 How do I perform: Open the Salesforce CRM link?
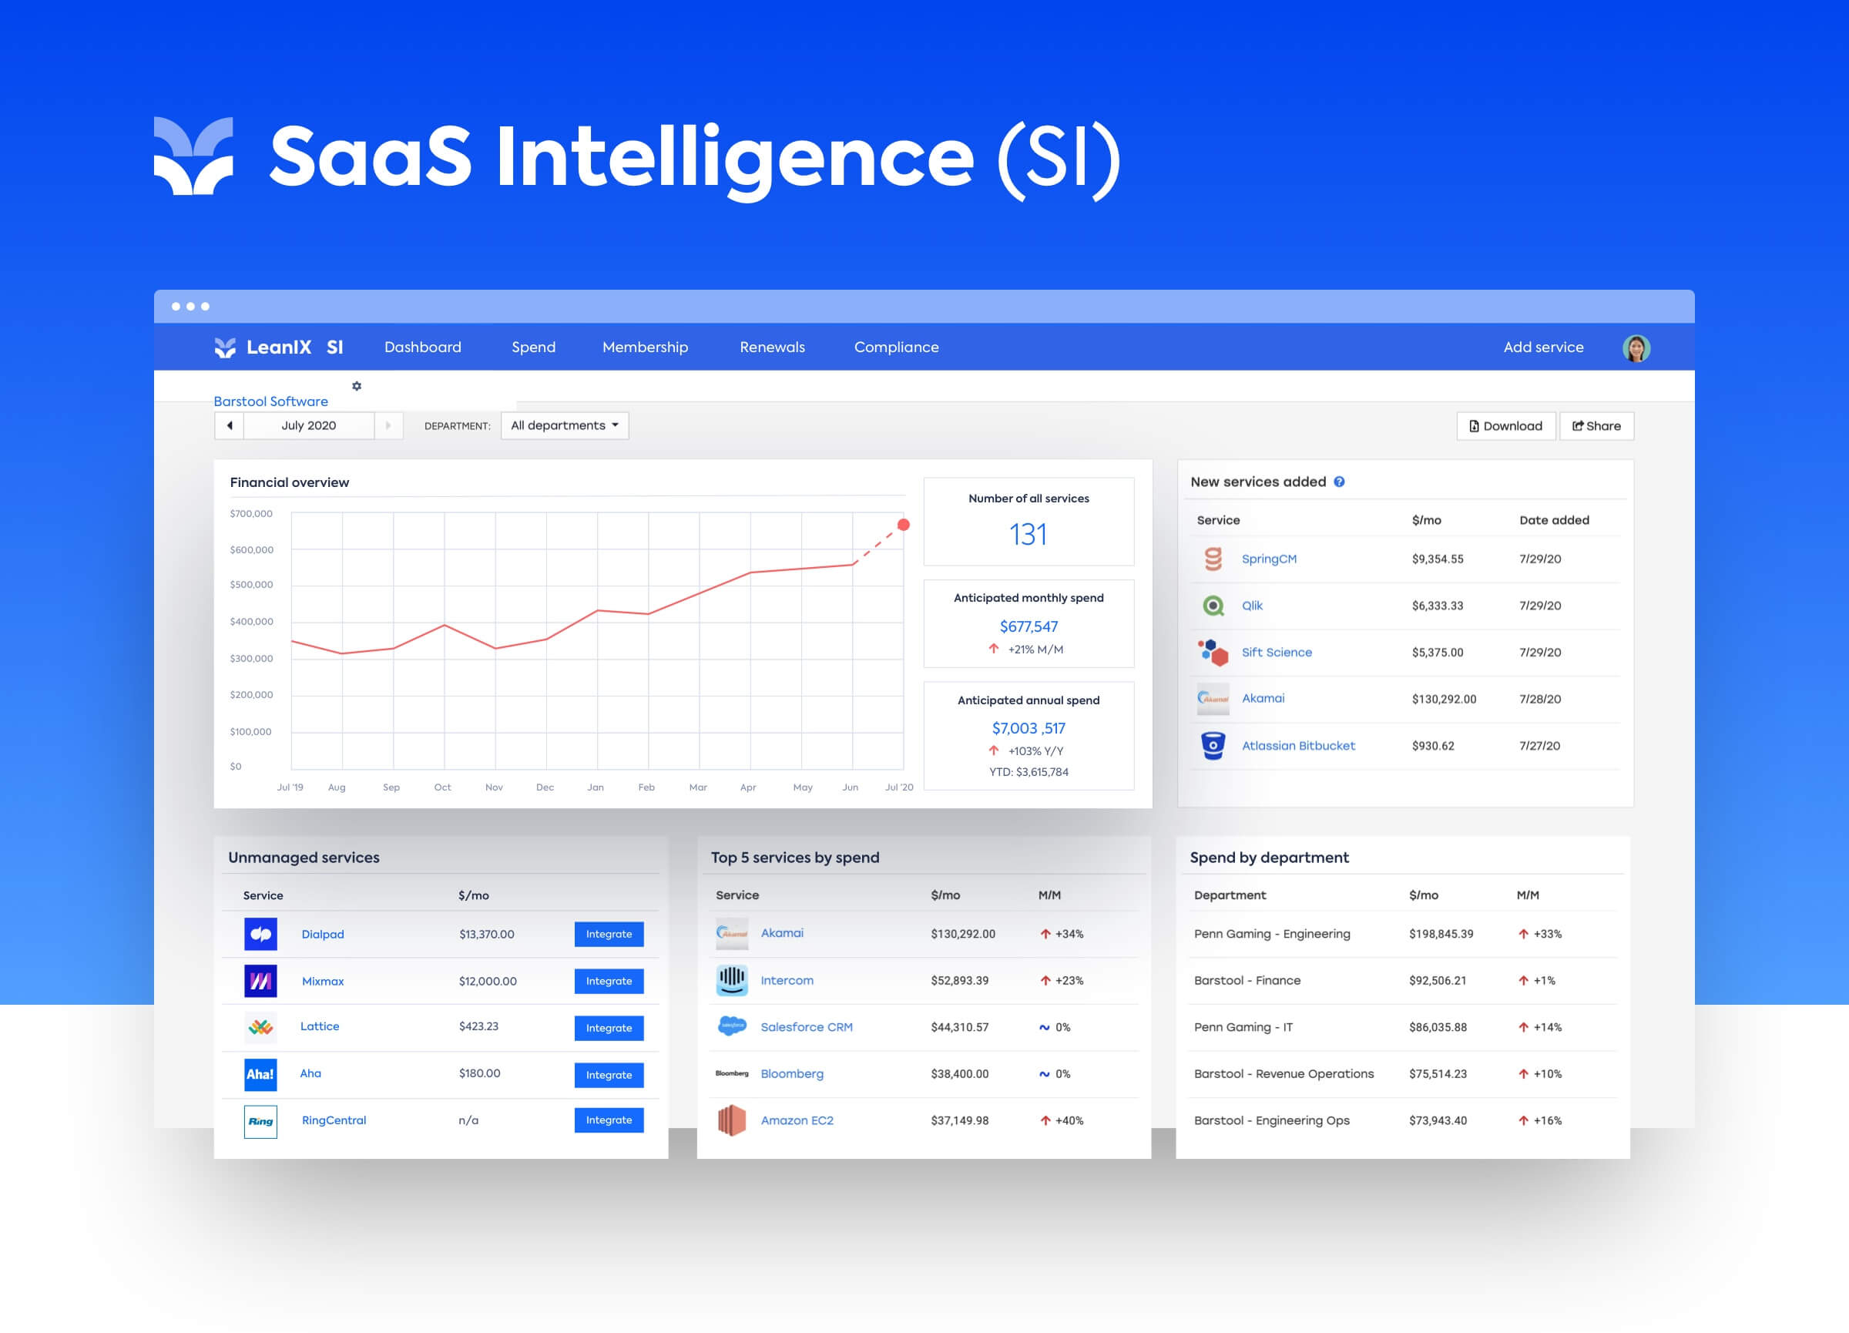(807, 1027)
